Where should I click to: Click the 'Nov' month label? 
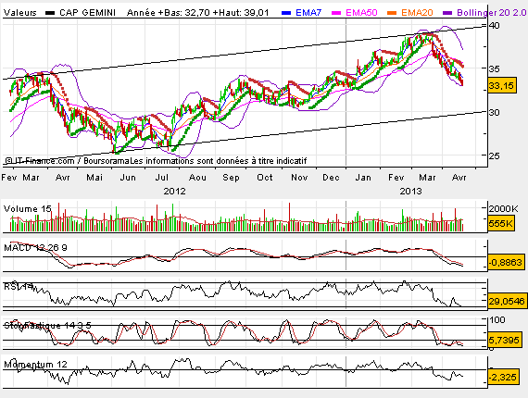(x=299, y=178)
